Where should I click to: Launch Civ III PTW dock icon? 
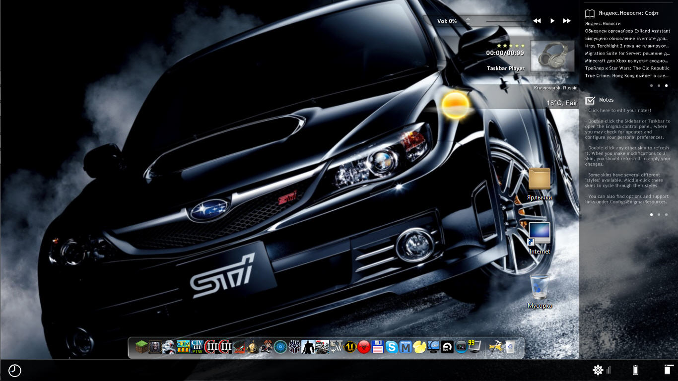coord(198,347)
